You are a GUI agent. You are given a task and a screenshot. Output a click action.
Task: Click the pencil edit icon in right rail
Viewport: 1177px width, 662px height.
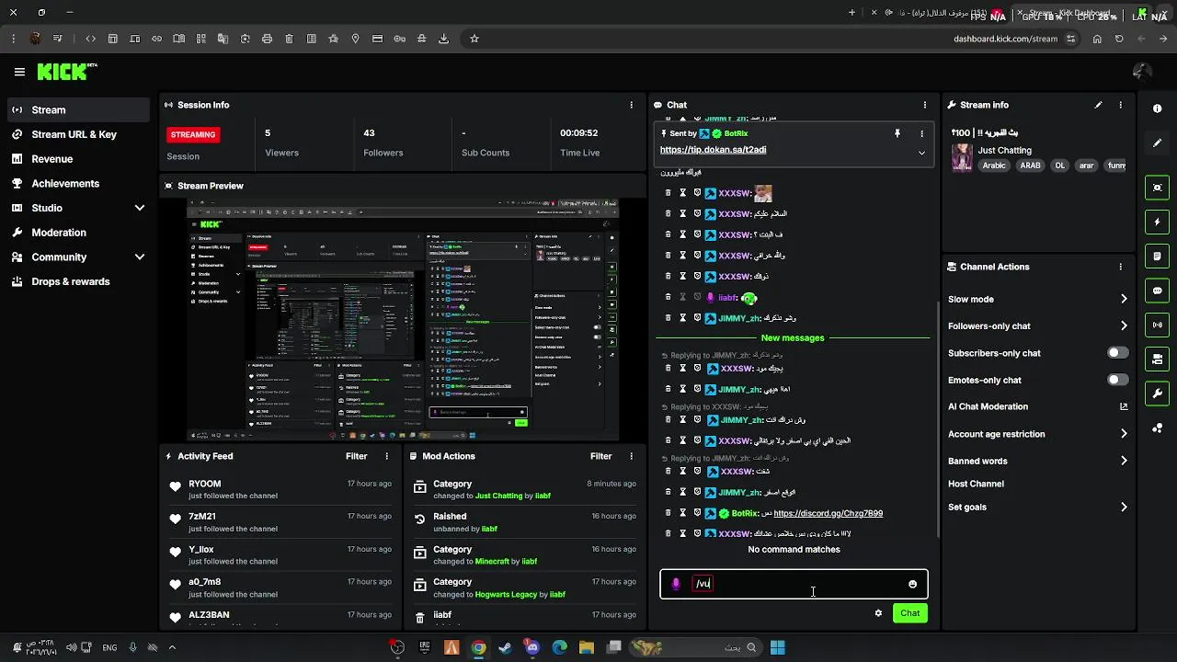(x=1157, y=143)
